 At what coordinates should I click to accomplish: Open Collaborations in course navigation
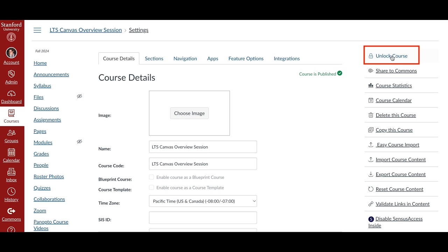tap(49, 199)
